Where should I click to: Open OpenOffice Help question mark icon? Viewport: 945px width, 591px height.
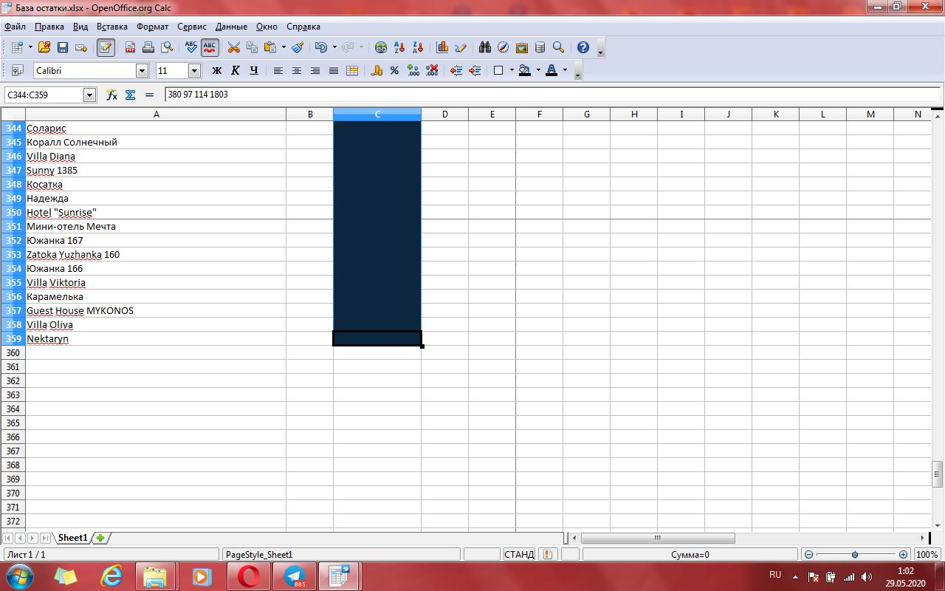(583, 47)
